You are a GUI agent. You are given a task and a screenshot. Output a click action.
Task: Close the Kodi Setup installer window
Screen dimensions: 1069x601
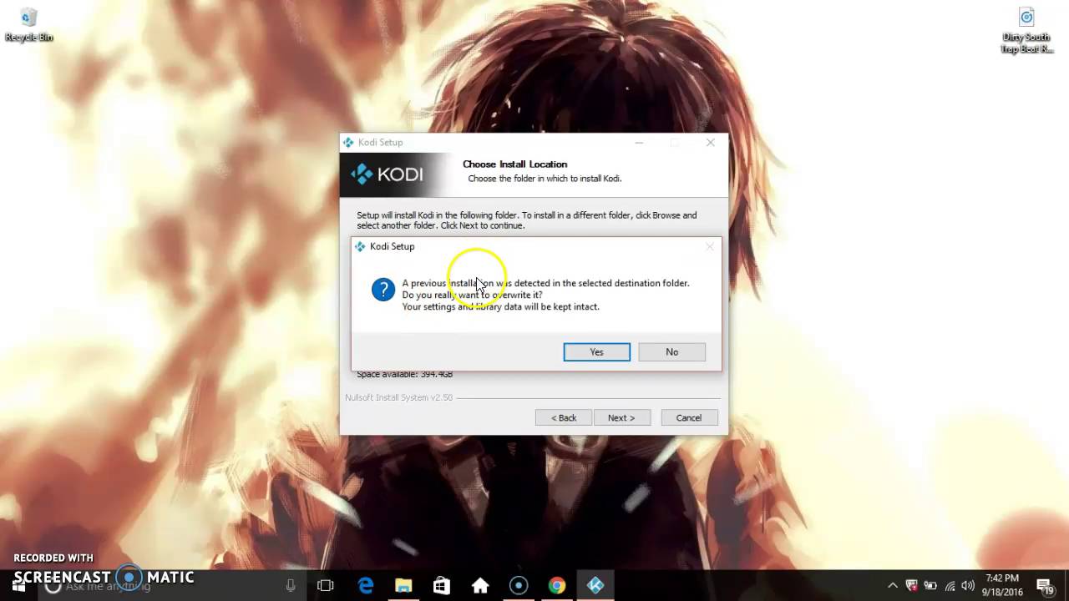pyautogui.click(x=711, y=143)
